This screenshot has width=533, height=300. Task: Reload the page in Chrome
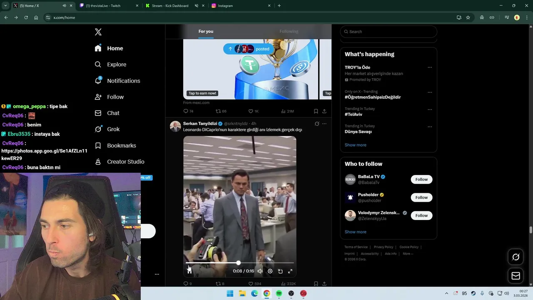coord(26,17)
